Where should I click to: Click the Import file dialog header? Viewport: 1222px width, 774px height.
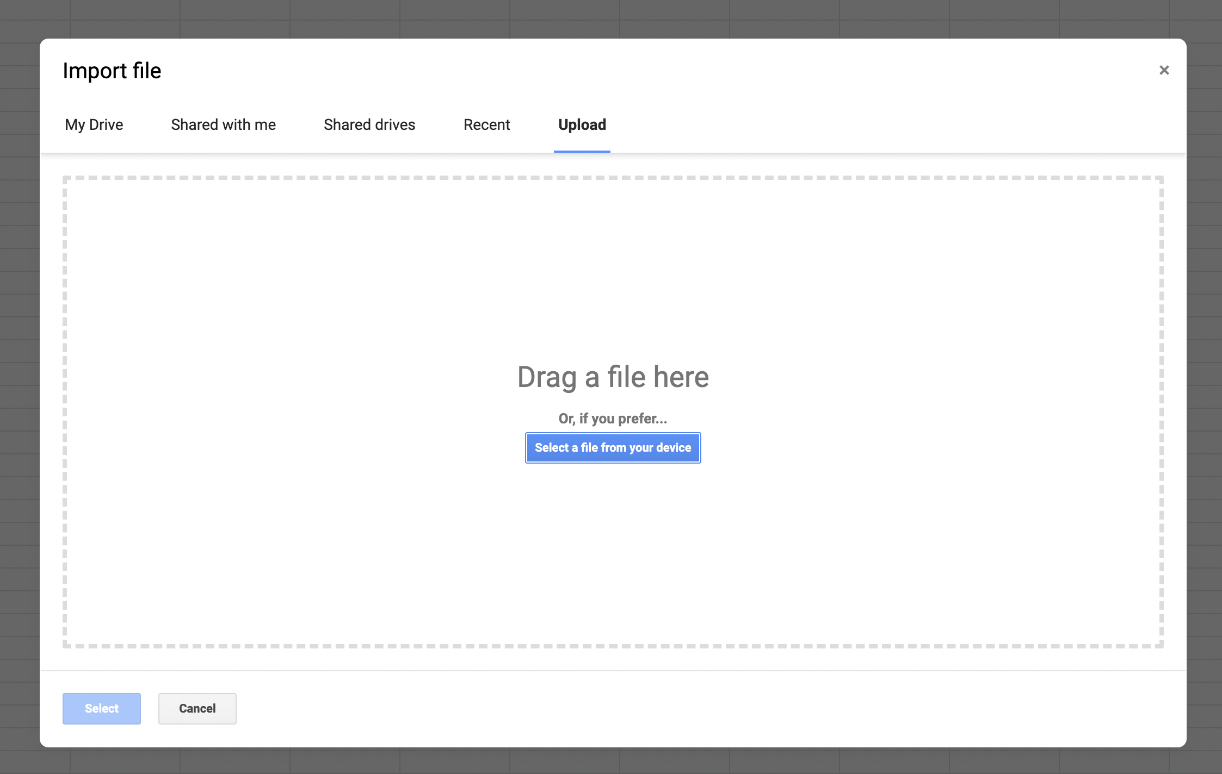[x=112, y=70]
